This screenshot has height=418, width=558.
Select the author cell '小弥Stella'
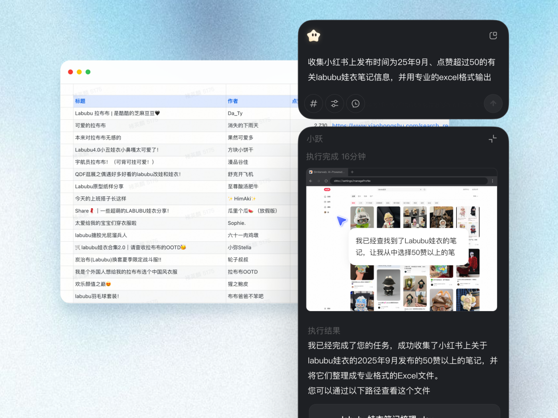tap(258, 247)
